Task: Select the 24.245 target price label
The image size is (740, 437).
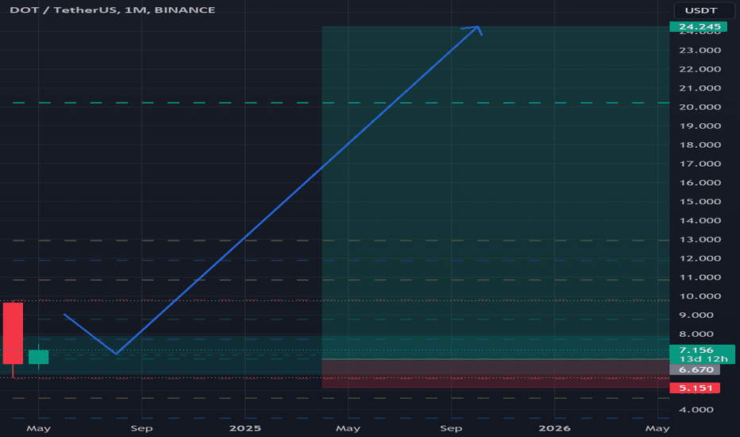Action: (x=699, y=26)
